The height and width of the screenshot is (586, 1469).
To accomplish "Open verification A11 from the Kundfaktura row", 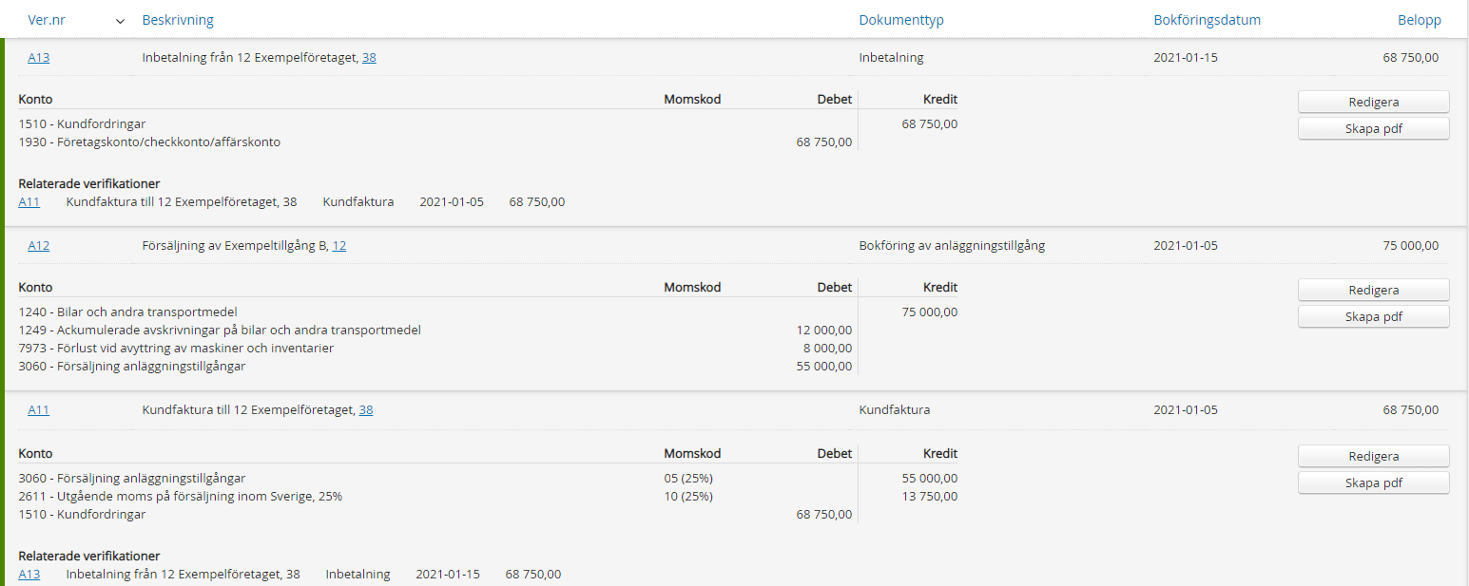I will click(x=39, y=410).
